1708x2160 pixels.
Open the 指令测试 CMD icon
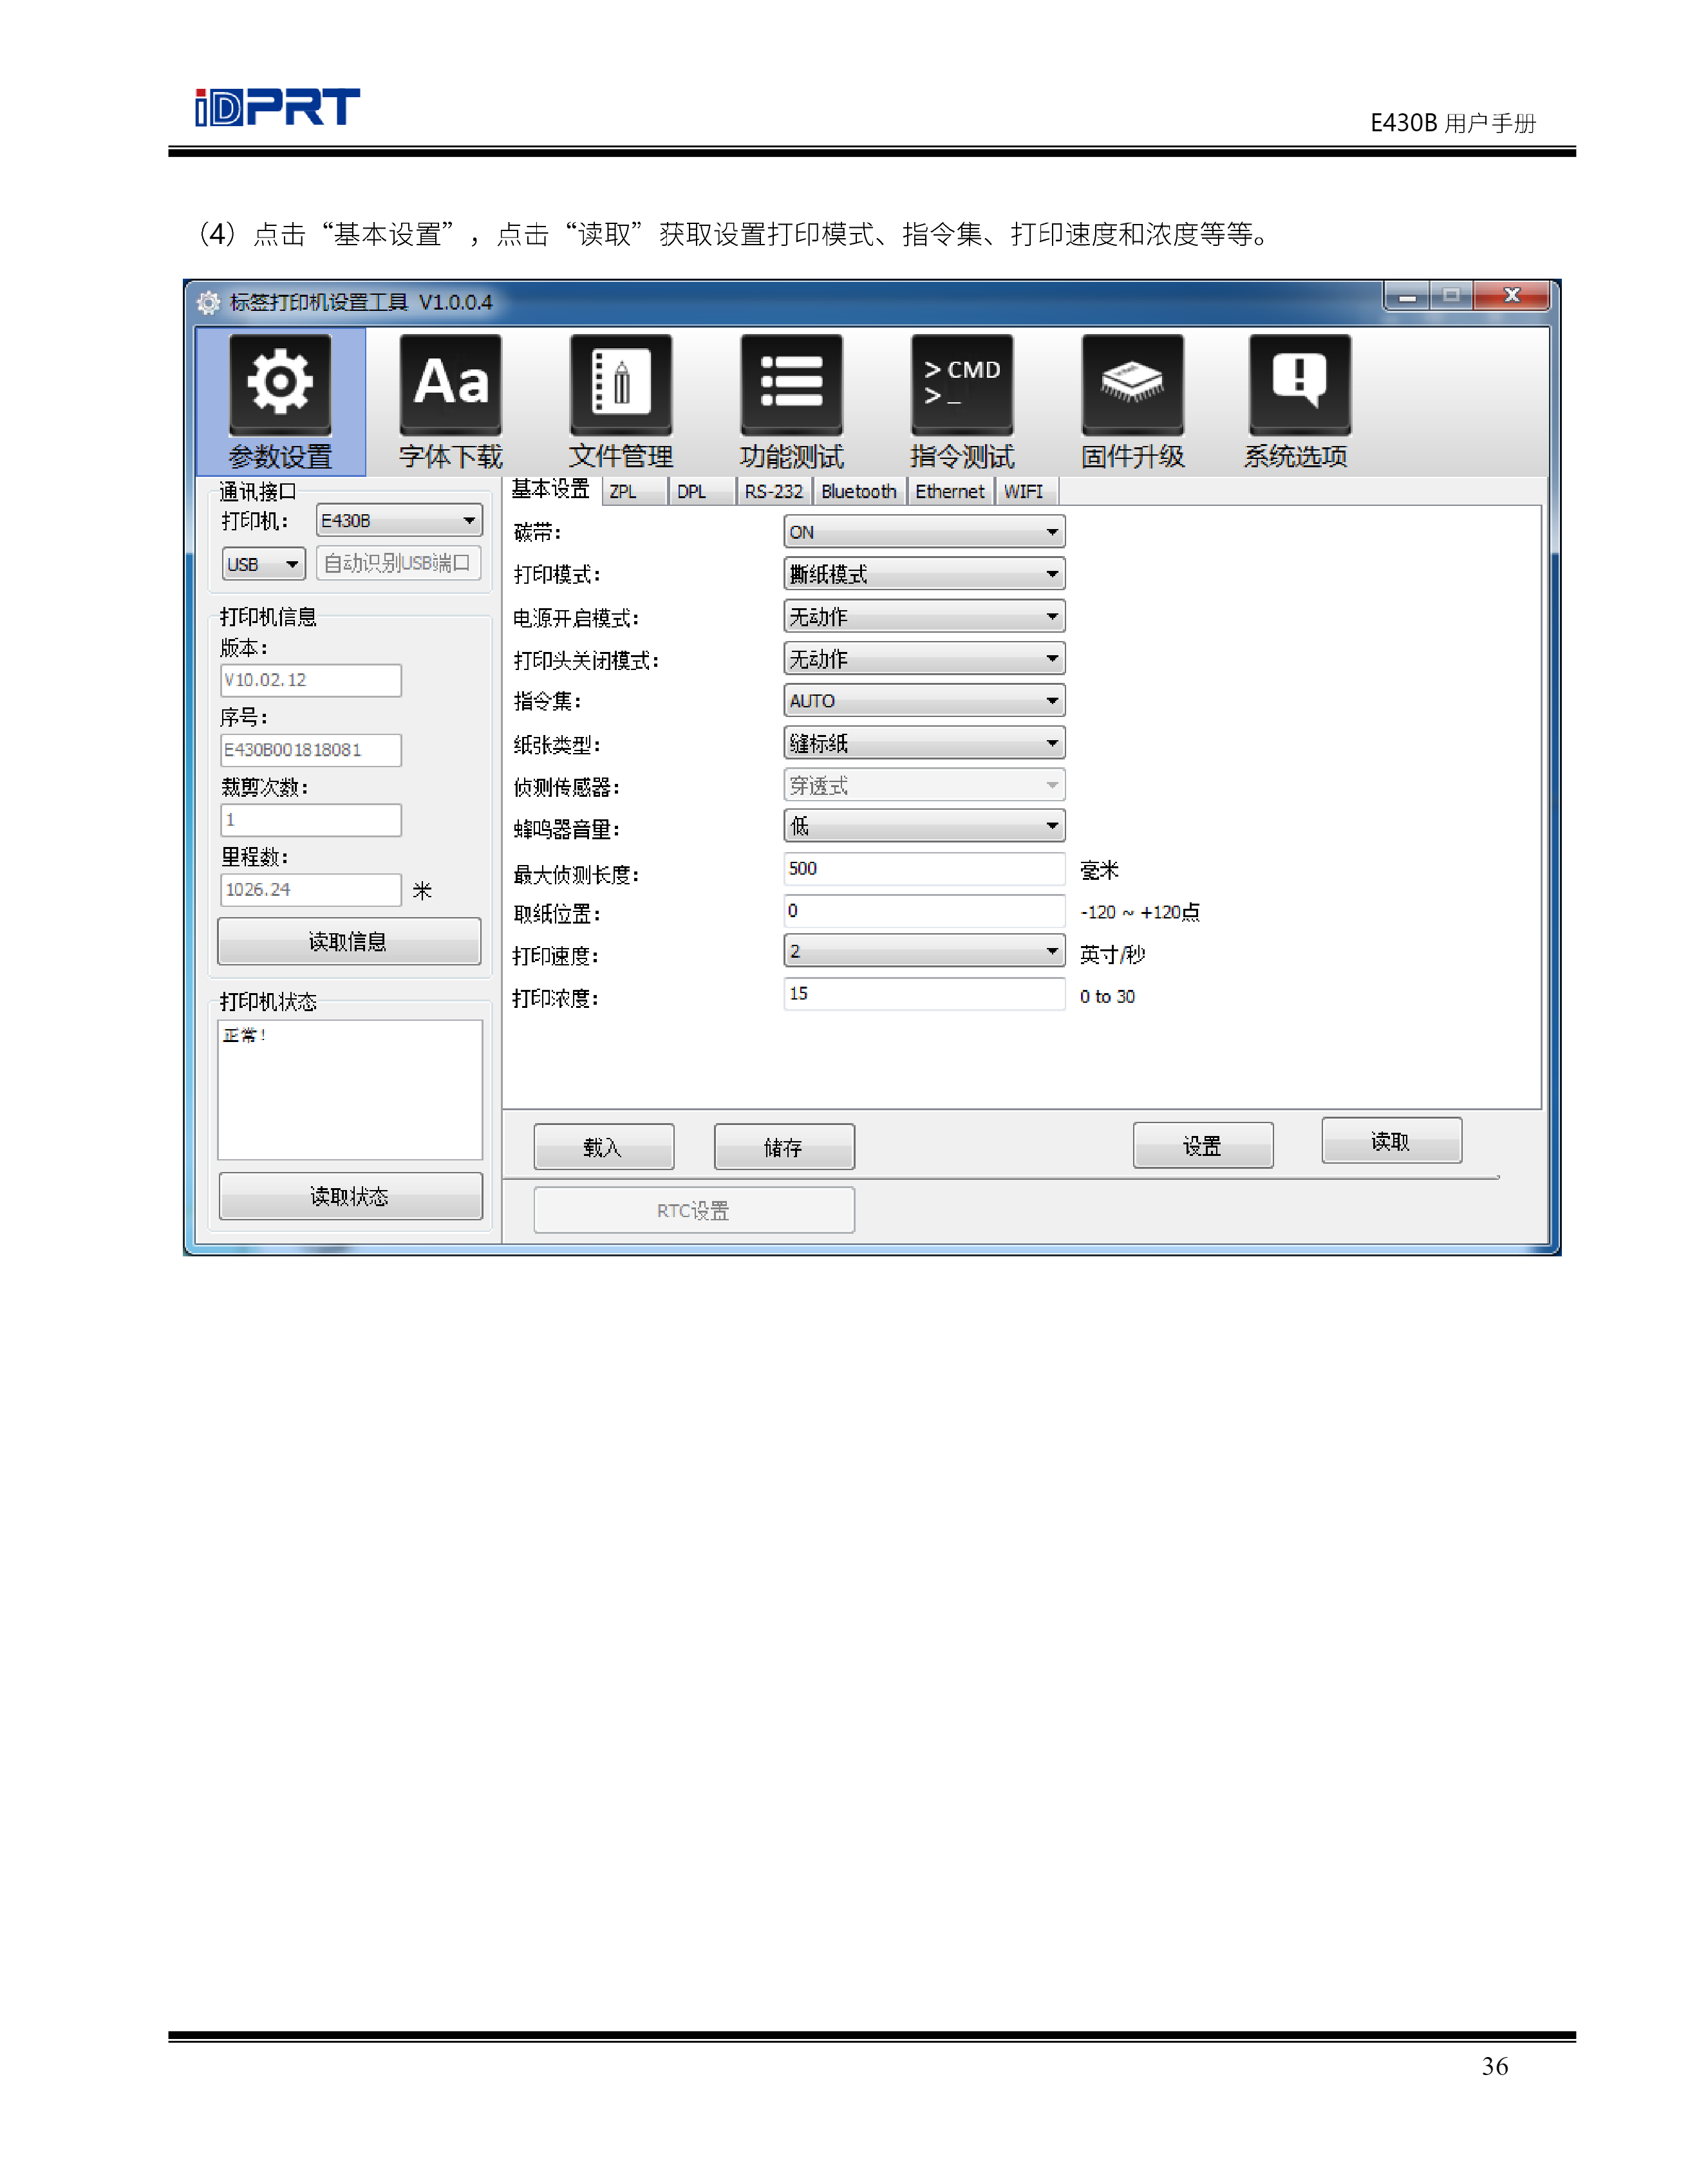[x=962, y=385]
